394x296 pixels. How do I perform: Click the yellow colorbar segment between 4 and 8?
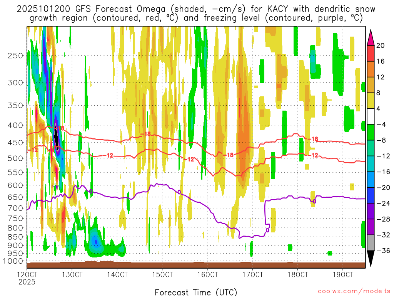pos(371,101)
